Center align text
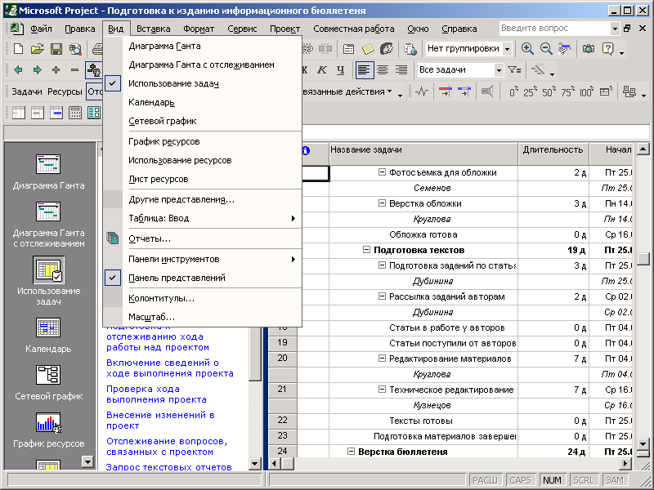 383,70
